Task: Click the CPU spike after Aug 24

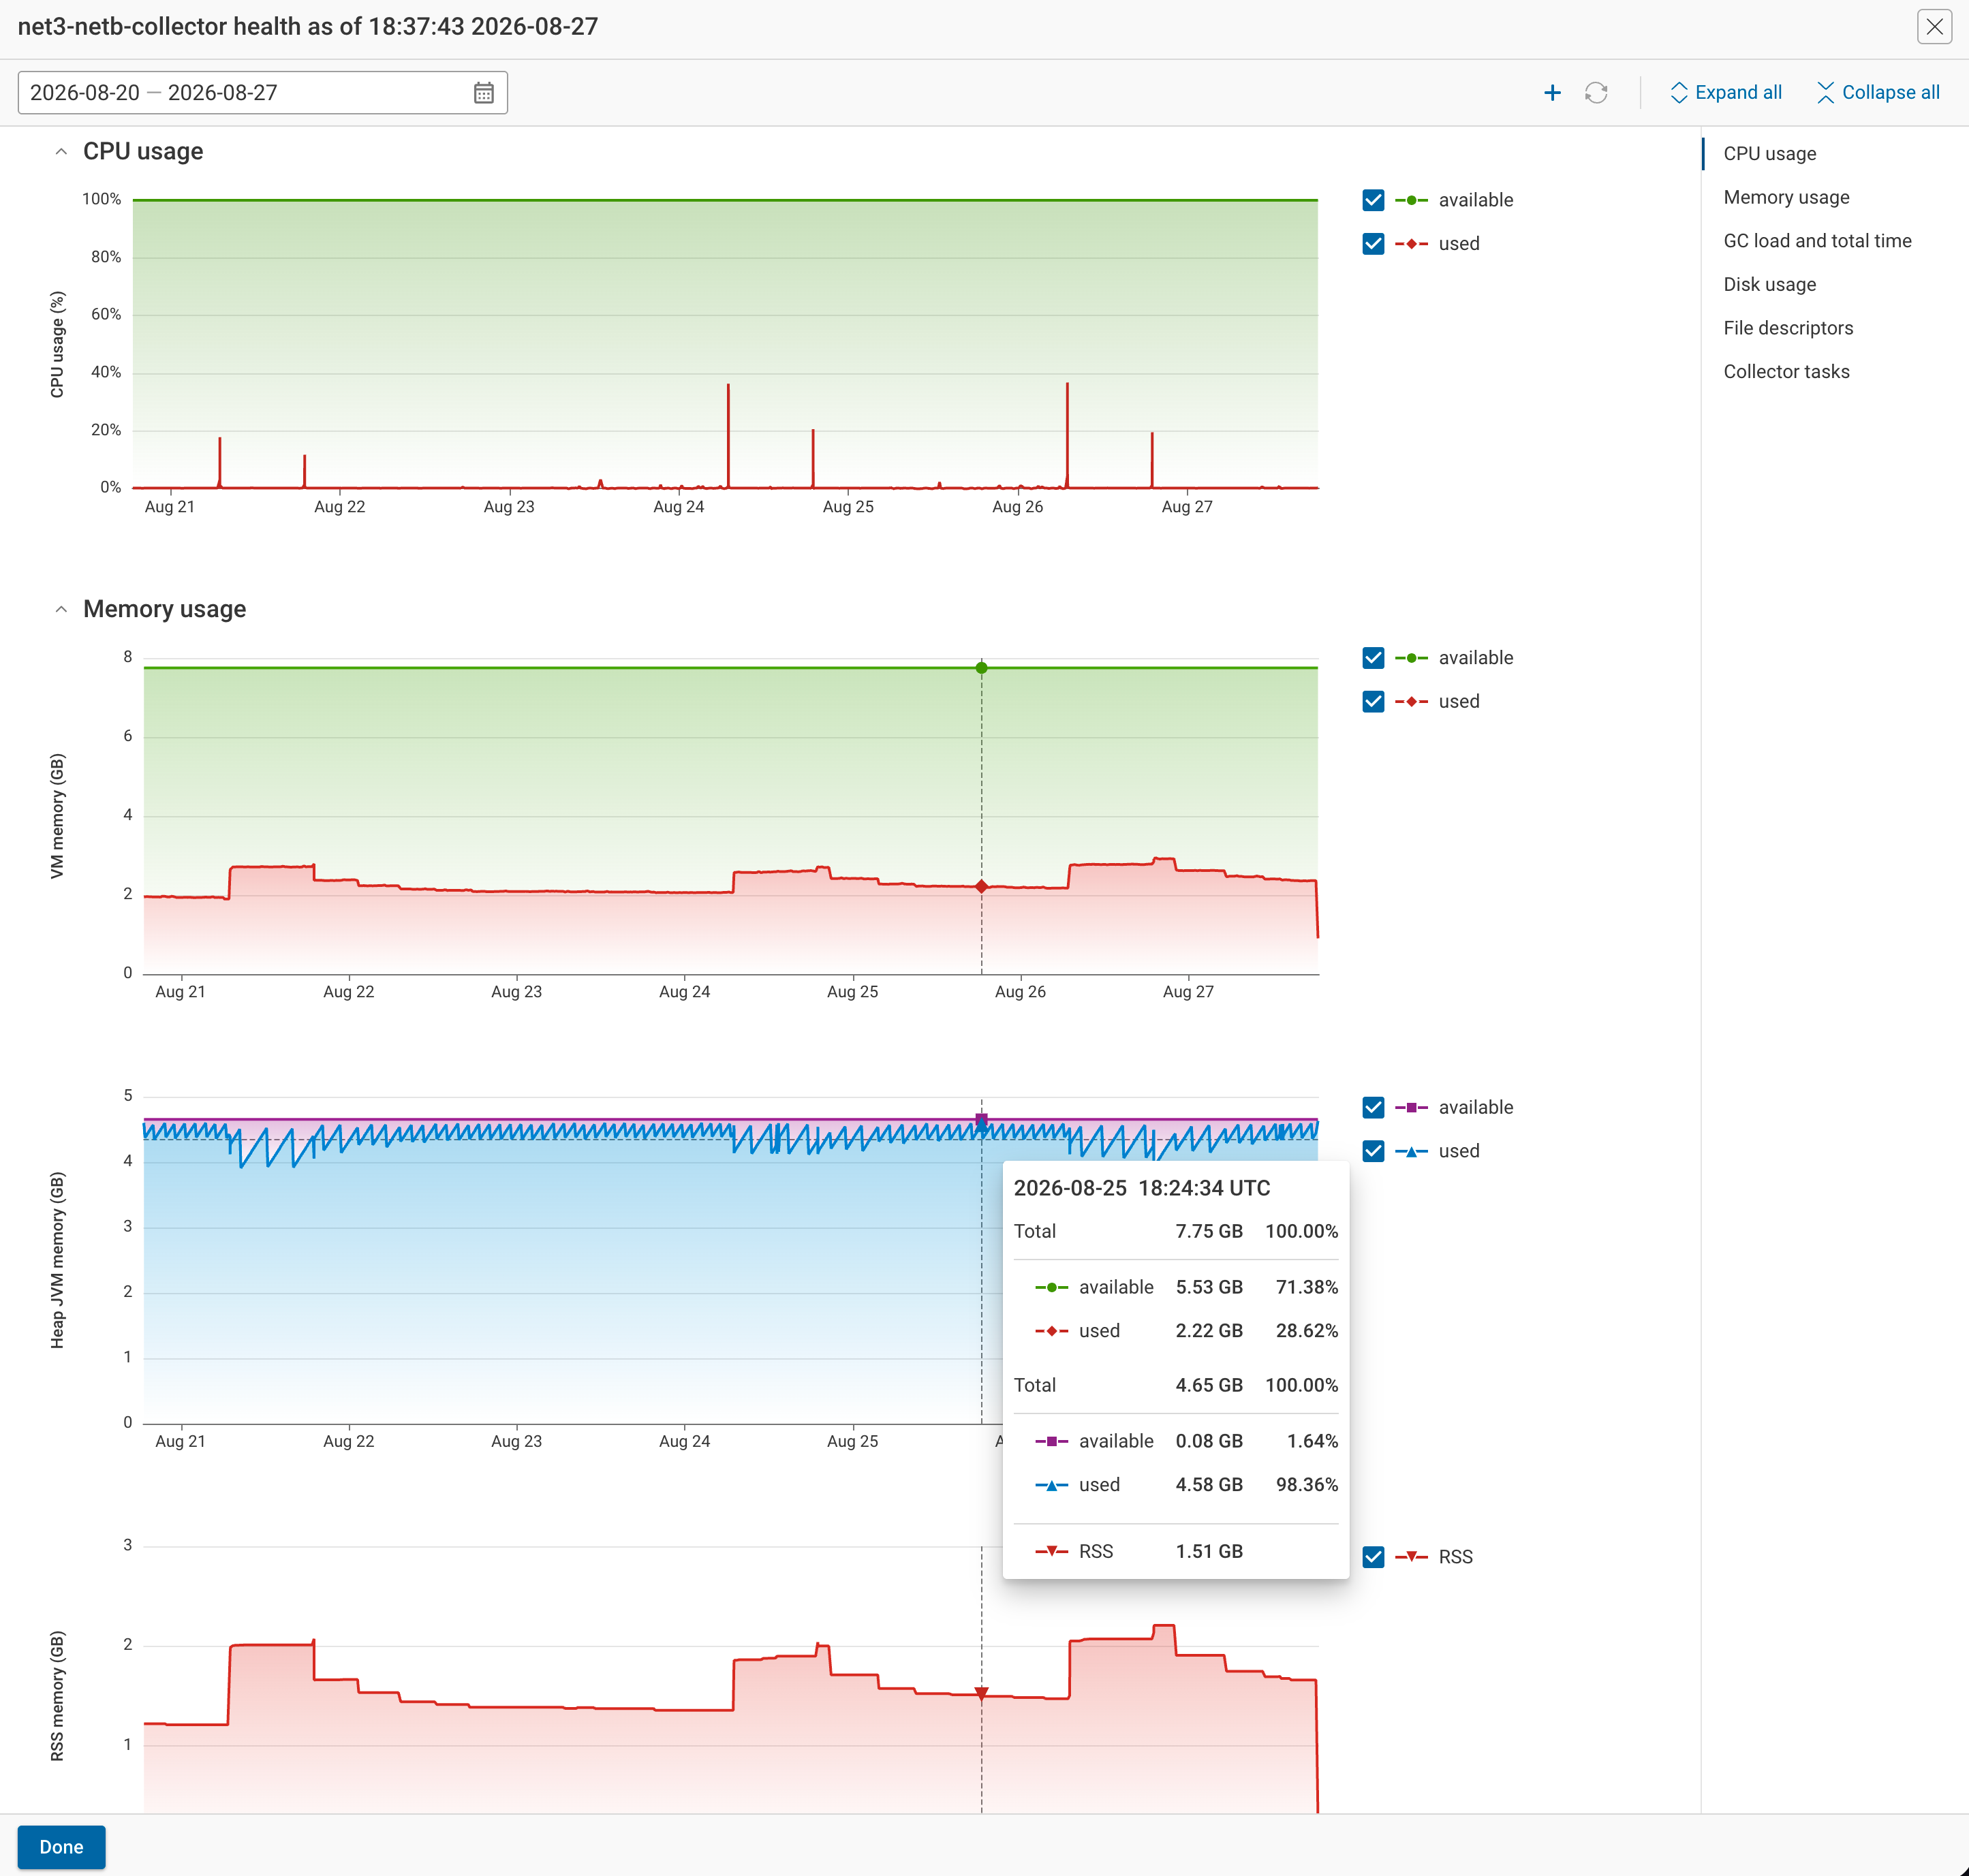Action: [728, 435]
